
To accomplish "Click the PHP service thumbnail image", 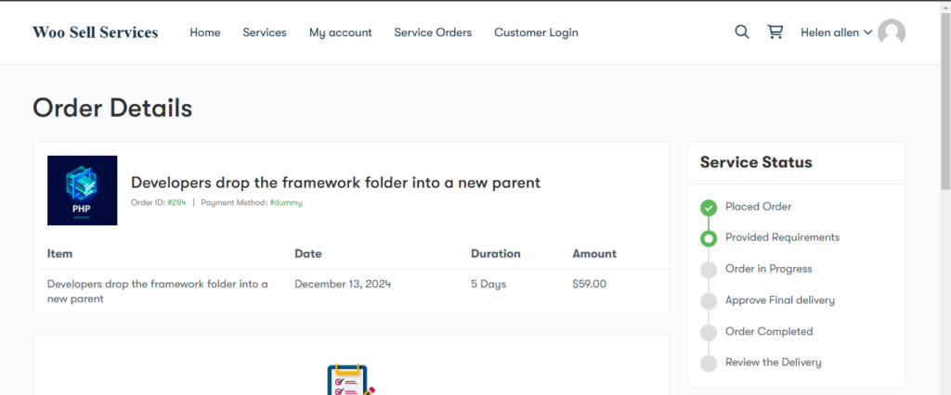I will click(82, 190).
